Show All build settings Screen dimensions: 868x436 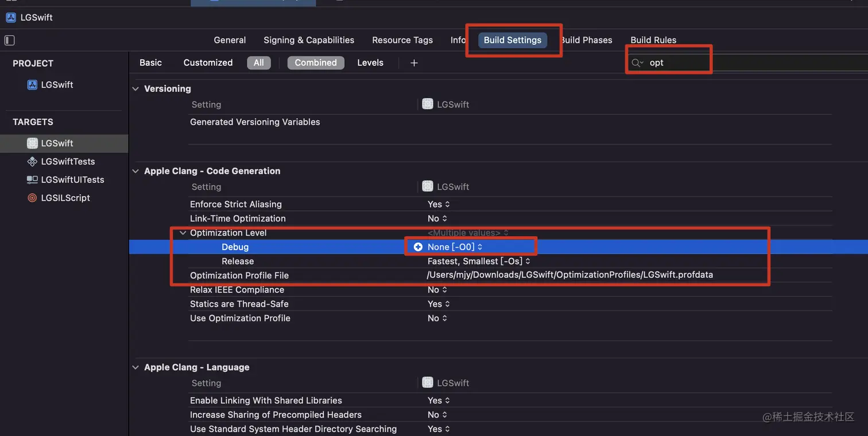tap(259, 63)
